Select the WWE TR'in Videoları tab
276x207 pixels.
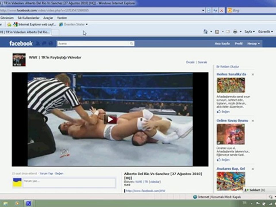(25, 32)
